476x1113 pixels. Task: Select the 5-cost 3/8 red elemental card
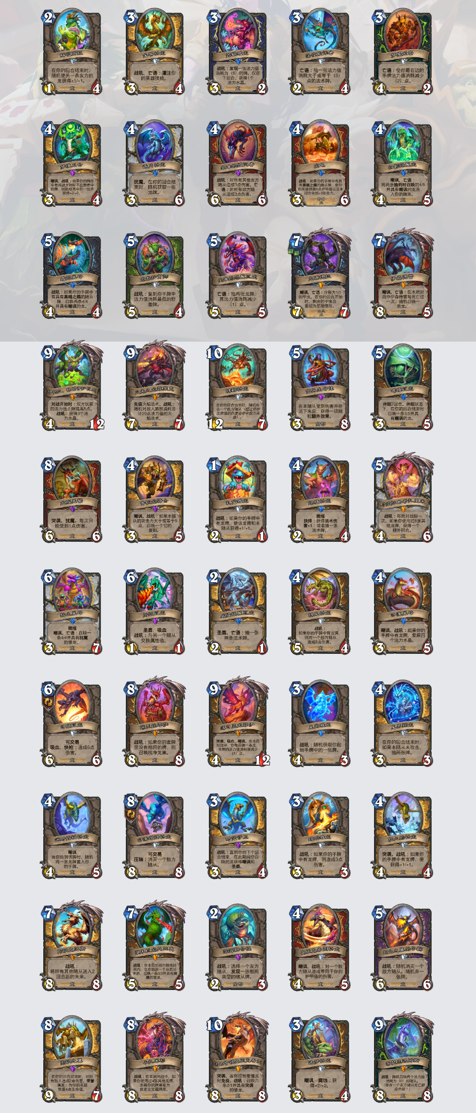(x=320, y=387)
